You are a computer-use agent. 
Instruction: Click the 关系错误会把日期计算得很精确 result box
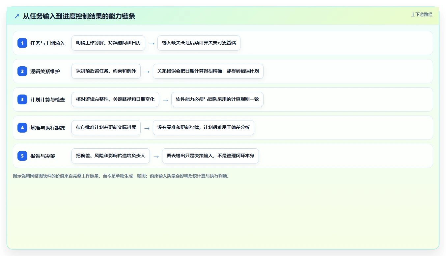208,71
